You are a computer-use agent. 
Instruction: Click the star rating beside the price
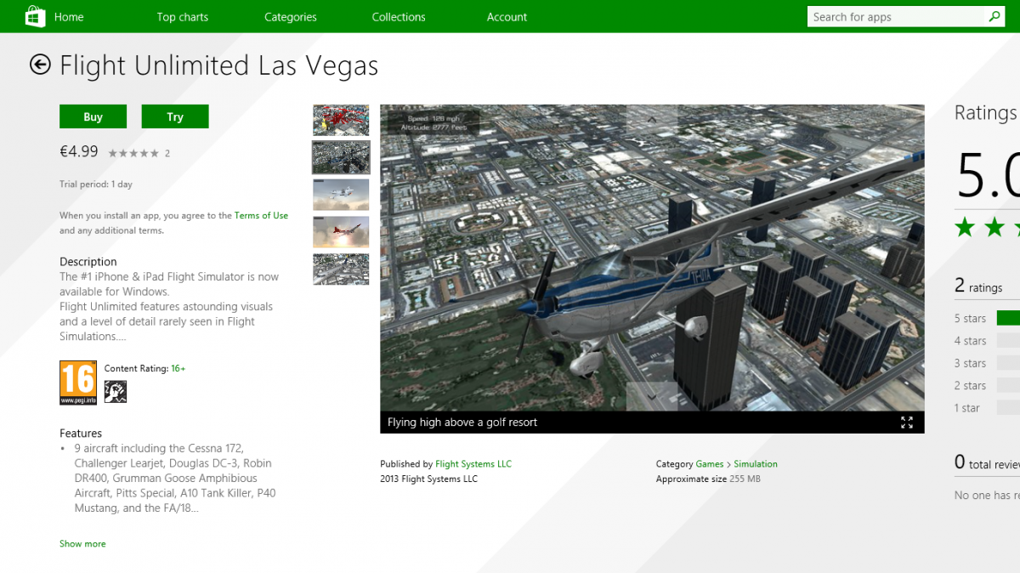click(x=133, y=153)
